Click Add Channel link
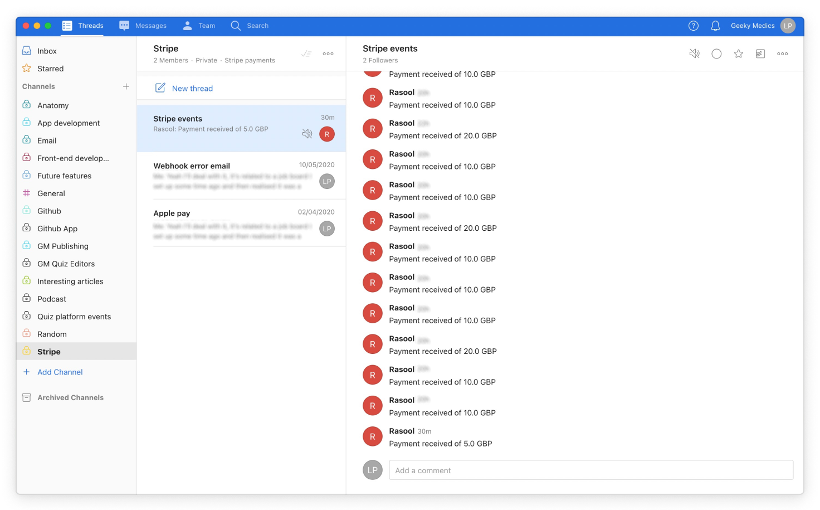The height and width of the screenshot is (510, 820). tap(60, 372)
